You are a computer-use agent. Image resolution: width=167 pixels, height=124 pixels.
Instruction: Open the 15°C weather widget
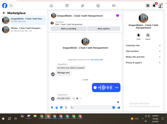[135, 119]
